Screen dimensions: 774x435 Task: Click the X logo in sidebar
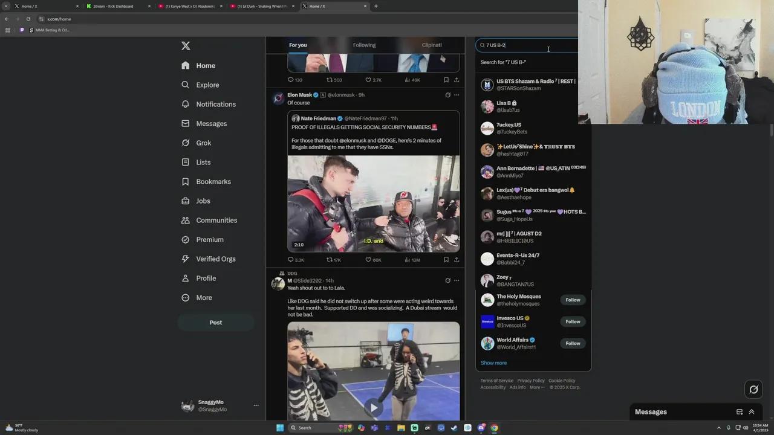point(186,46)
